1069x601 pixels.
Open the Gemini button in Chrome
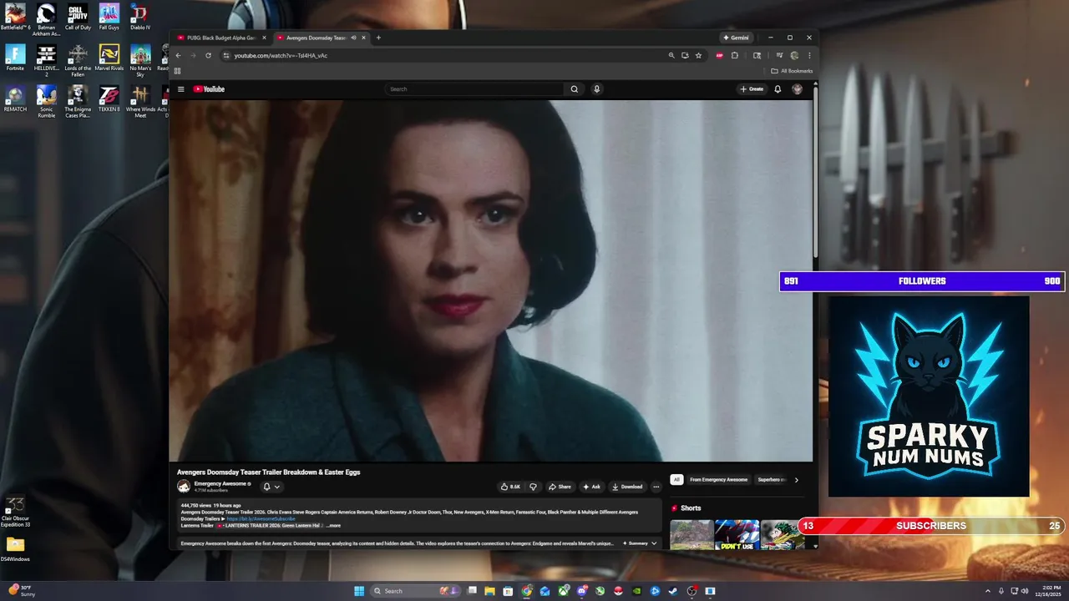[x=736, y=38]
